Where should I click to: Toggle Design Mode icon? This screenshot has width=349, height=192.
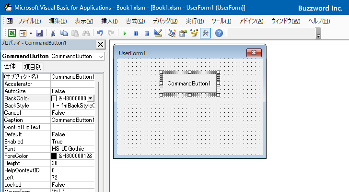pos(158,33)
